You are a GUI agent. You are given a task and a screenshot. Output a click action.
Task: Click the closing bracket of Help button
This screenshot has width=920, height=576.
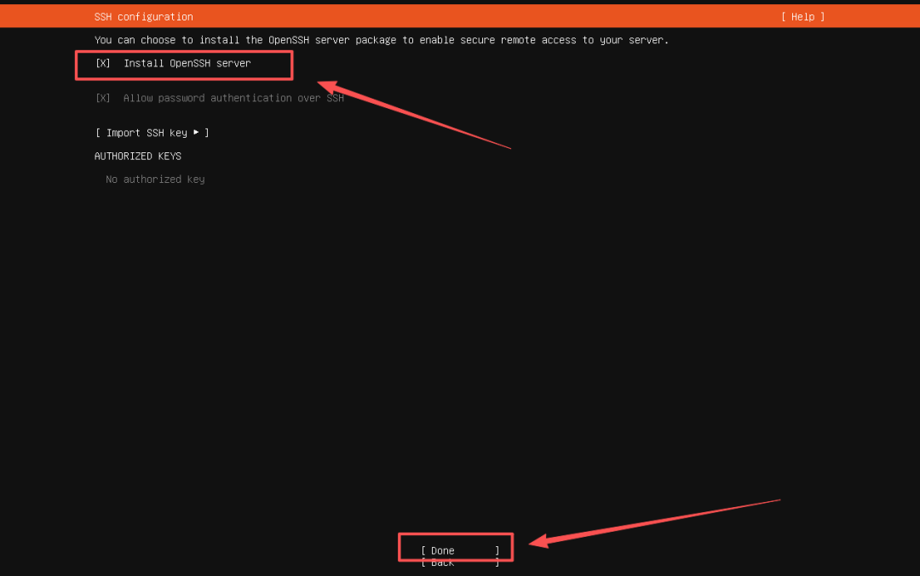pos(822,17)
